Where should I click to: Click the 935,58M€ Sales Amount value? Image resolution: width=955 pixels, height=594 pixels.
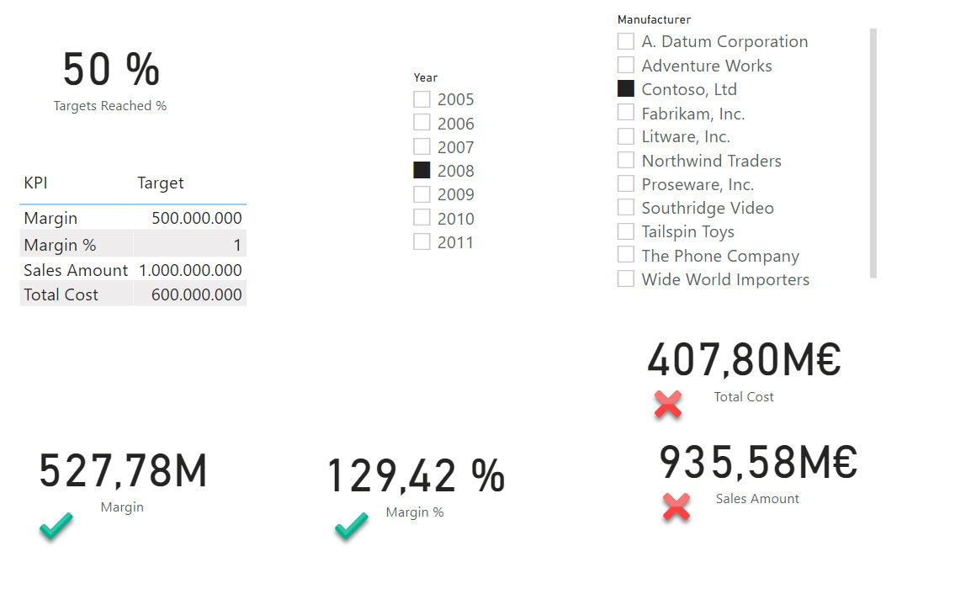click(757, 462)
